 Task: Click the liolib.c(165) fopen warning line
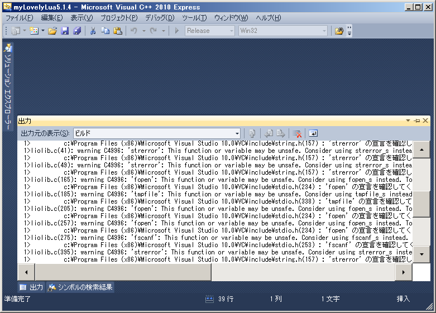pos(218,180)
